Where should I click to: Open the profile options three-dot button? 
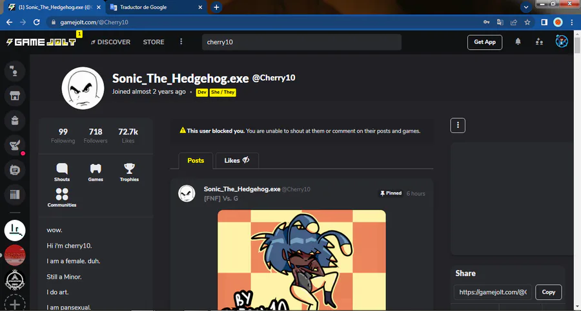(x=458, y=125)
